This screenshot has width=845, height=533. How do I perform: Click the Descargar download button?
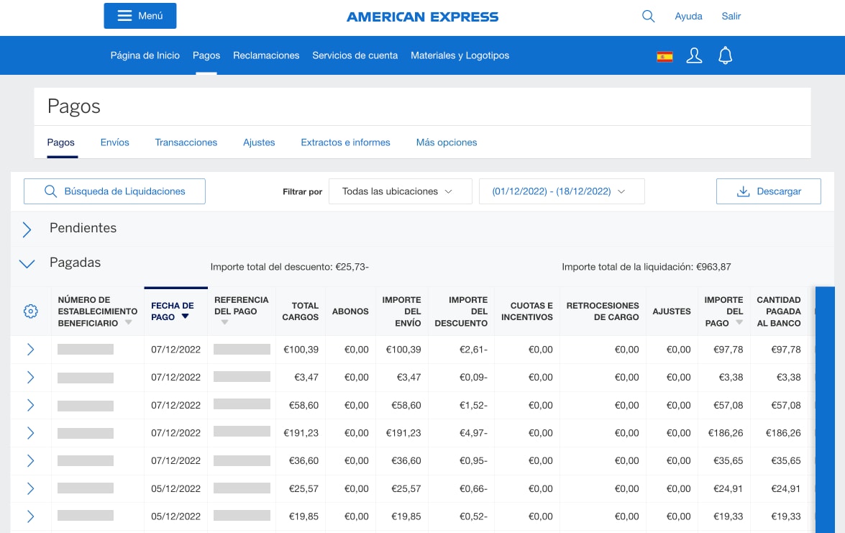tap(768, 191)
